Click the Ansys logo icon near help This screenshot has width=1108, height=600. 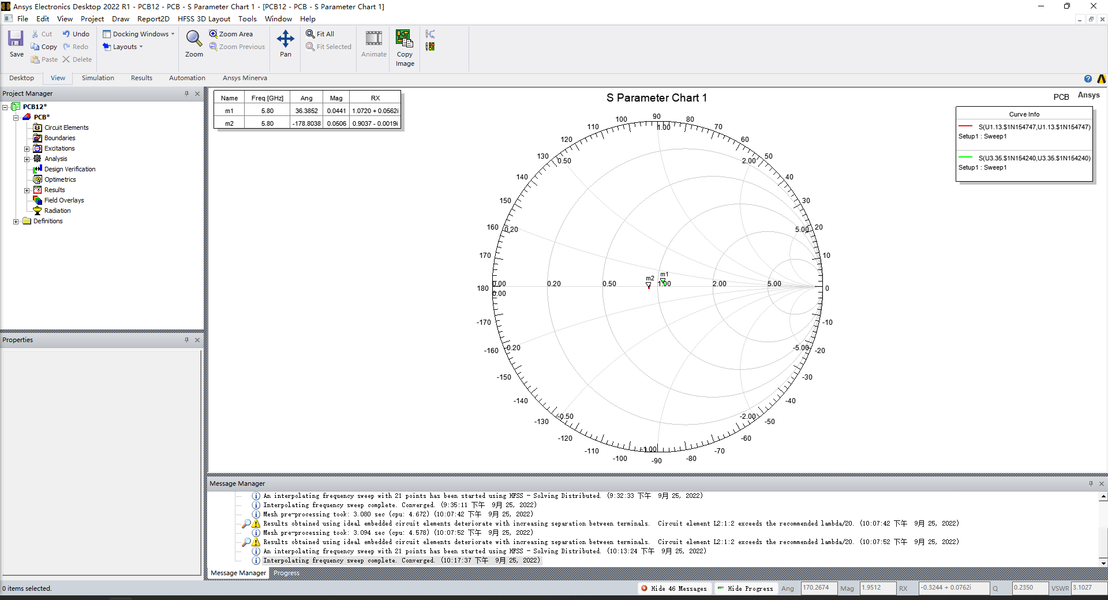point(1101,79)
